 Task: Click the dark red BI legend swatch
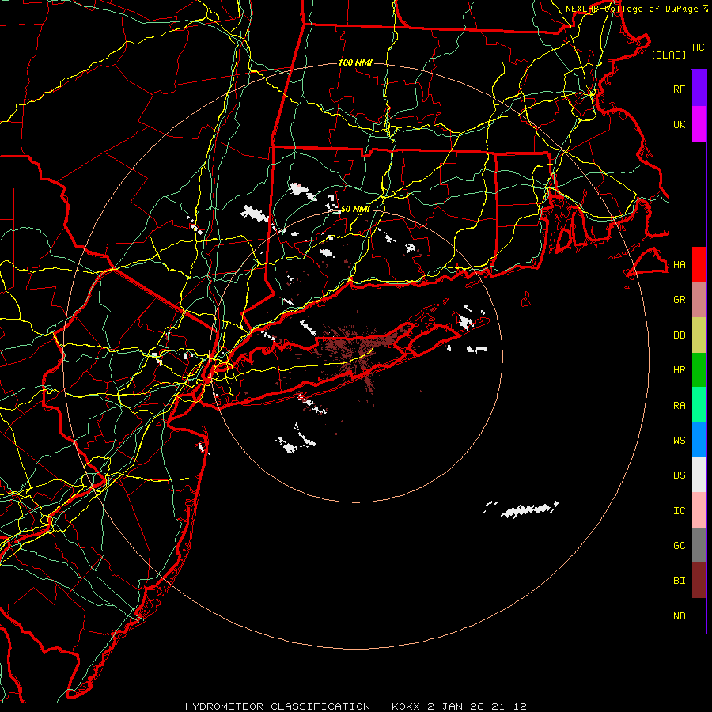[699, 581]
